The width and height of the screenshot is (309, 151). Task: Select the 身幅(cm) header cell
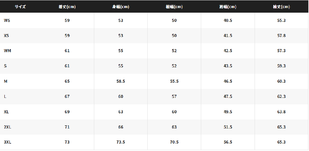(121, 7)
